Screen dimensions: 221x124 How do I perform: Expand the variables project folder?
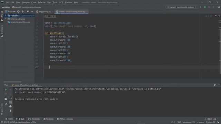[x=6, y=15]
